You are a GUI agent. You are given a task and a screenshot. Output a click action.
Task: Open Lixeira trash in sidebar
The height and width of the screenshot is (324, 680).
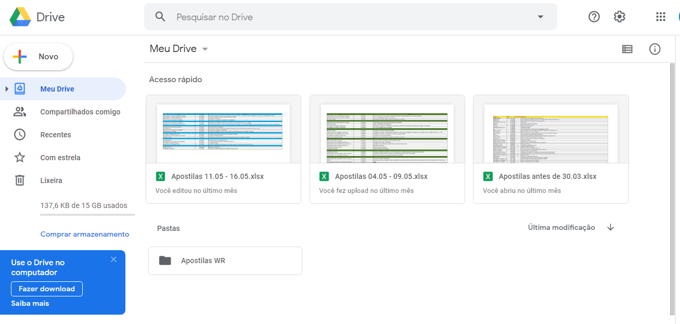tap(51, 180)
